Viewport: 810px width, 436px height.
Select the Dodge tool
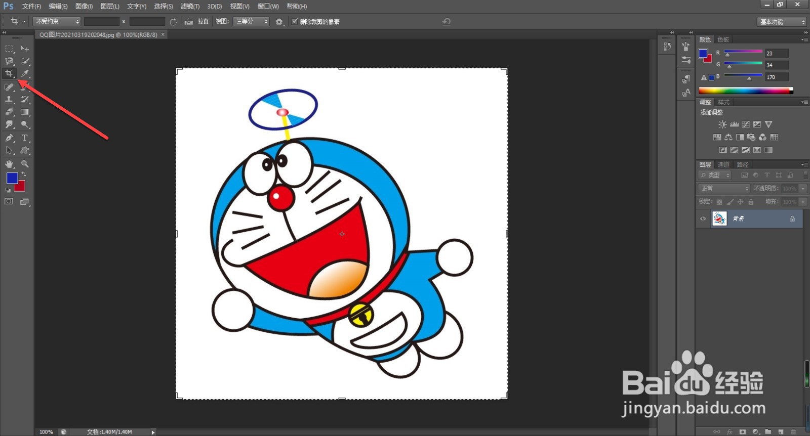(x=24, y=124)
